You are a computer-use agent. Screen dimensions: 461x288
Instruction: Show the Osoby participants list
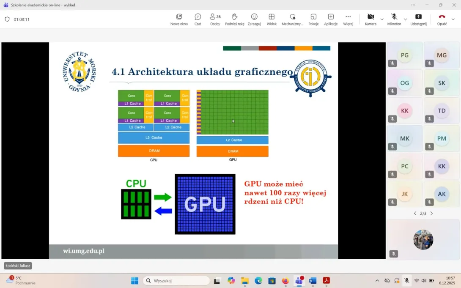[x=215, y=19]
